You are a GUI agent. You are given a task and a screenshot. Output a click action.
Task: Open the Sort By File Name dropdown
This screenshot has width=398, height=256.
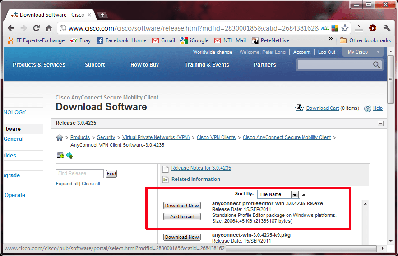[278, 194]
